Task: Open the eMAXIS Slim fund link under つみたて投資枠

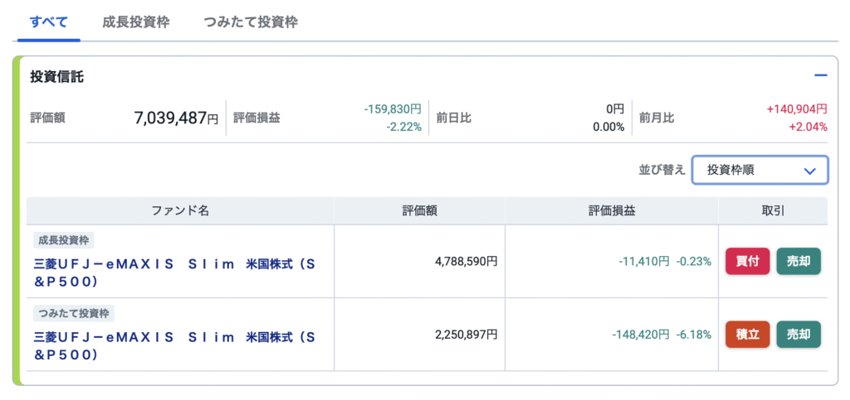Action: click(173, 345)
